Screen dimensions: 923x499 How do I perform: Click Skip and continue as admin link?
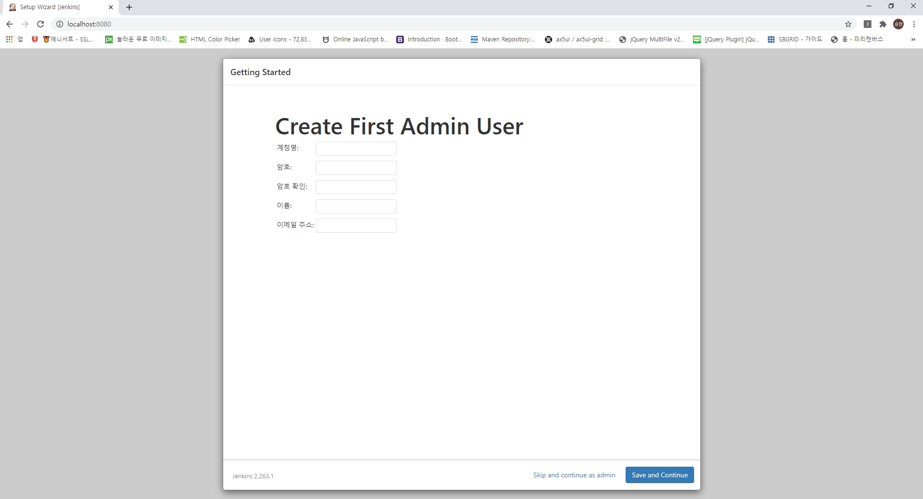coord(574,475)
